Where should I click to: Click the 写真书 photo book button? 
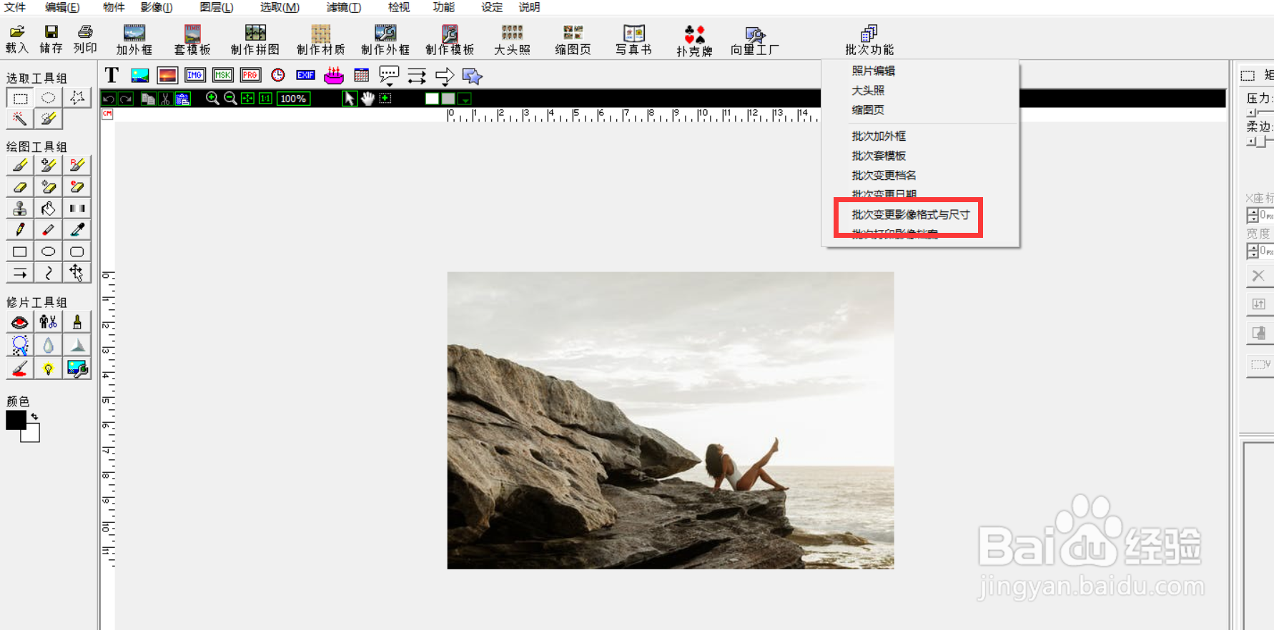(x=633, y=41)
